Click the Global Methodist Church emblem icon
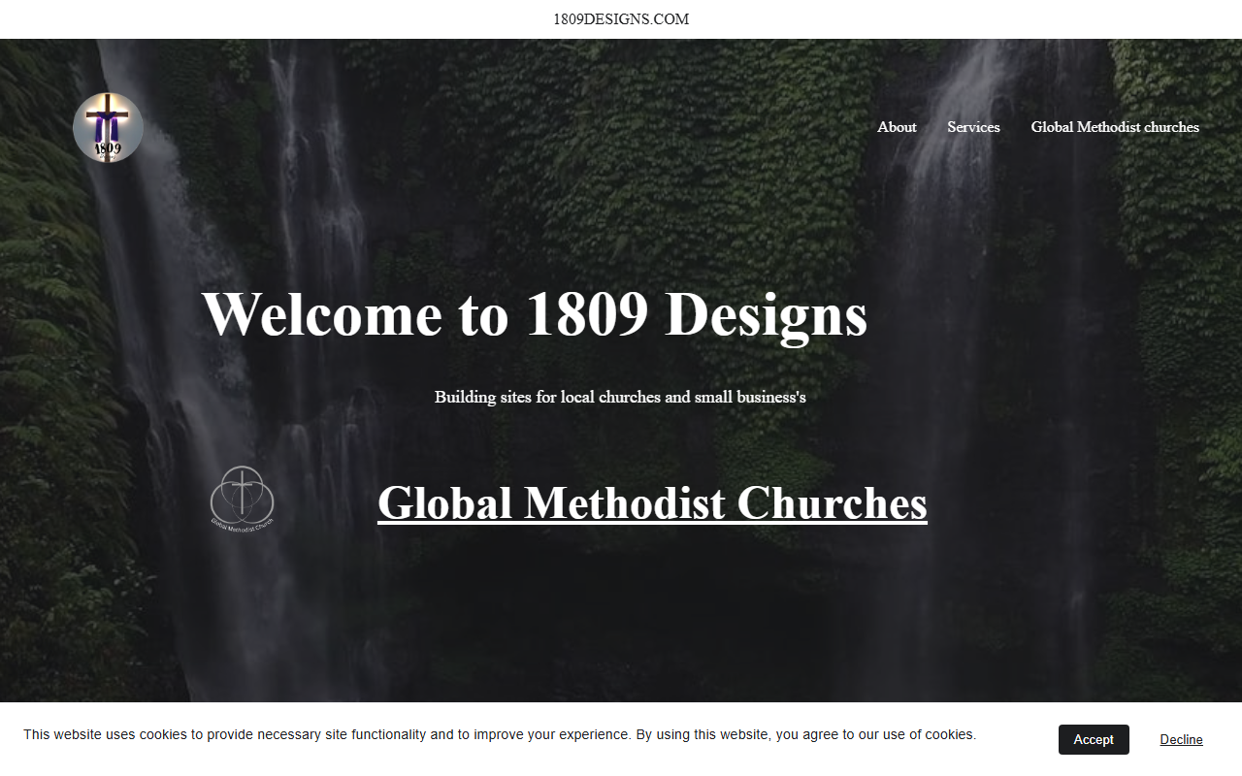The height and width of the screenshot is (776, 1242). tap(243, 499)
